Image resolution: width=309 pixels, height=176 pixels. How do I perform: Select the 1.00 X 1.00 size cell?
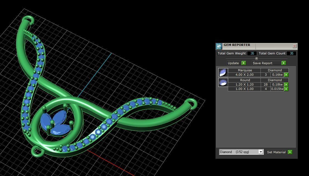pyautogui.click(x=244, y=89)
